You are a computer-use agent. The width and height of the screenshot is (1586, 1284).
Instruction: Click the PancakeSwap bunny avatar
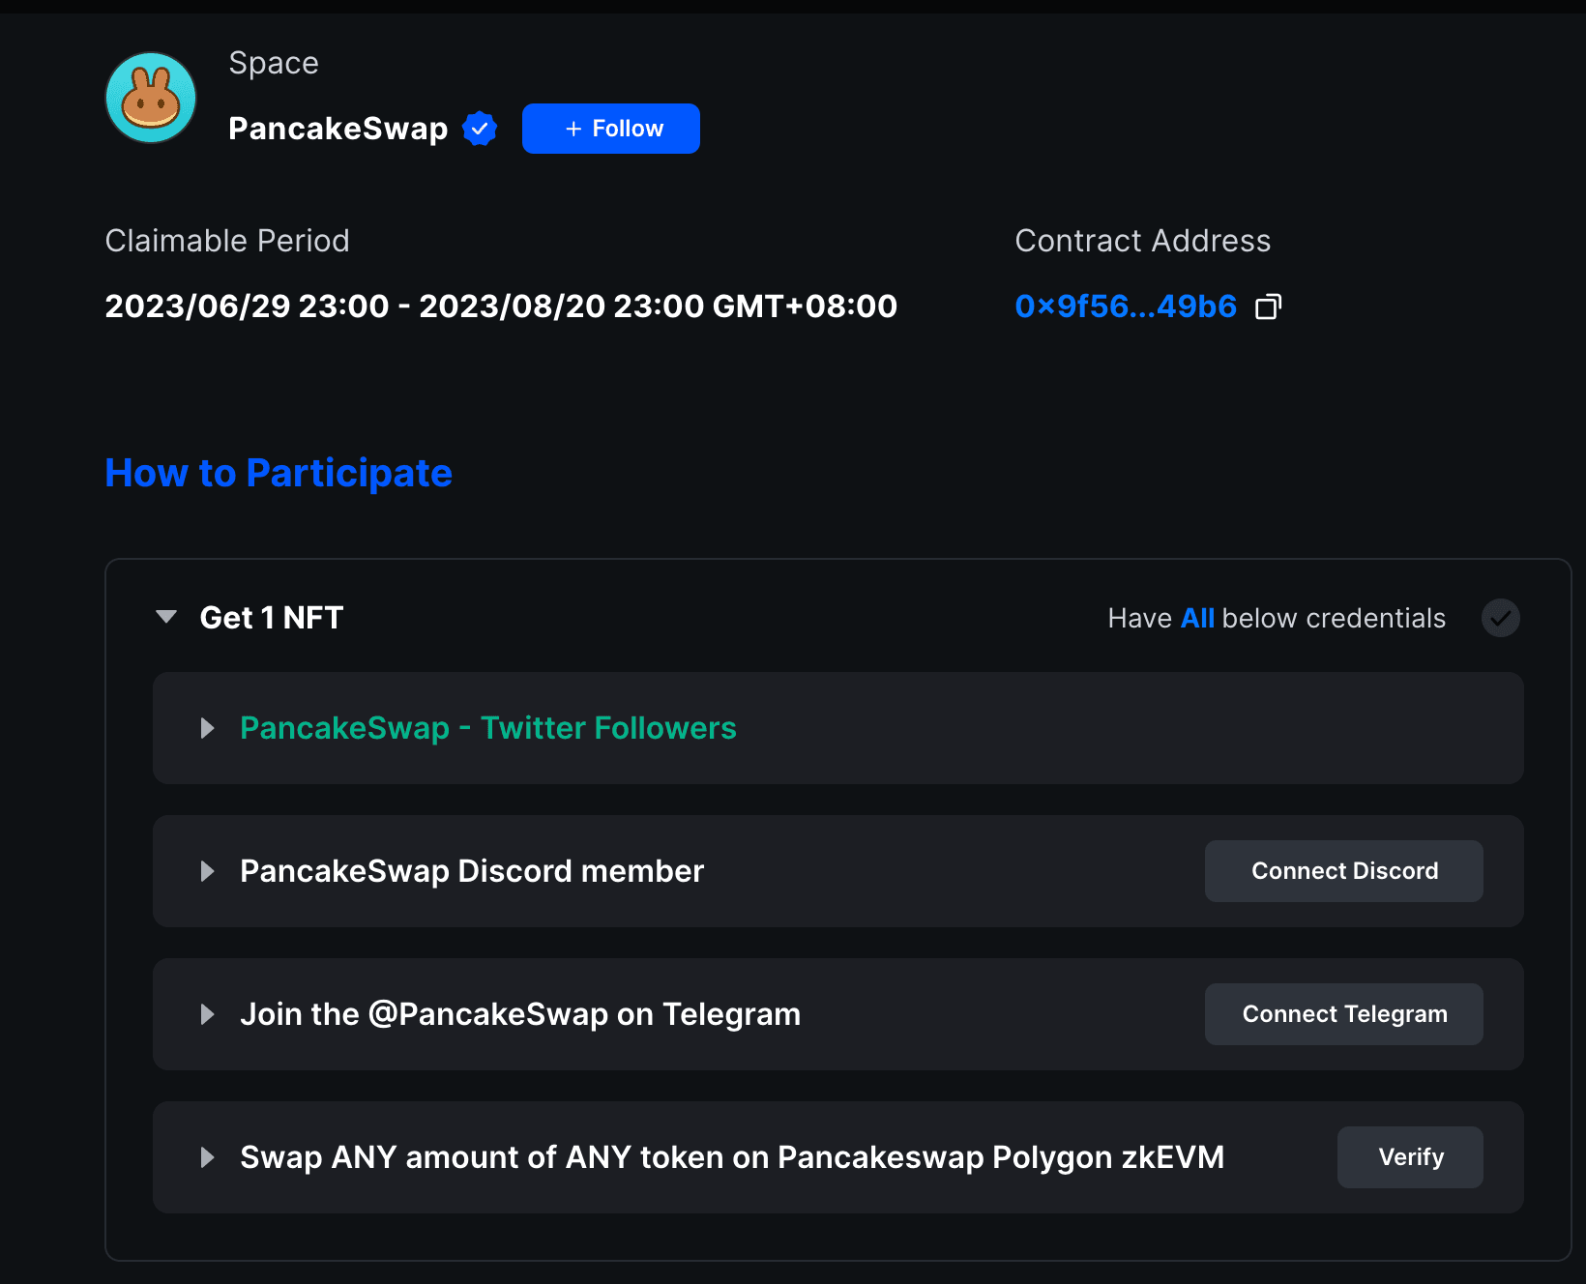coord(151,98)
